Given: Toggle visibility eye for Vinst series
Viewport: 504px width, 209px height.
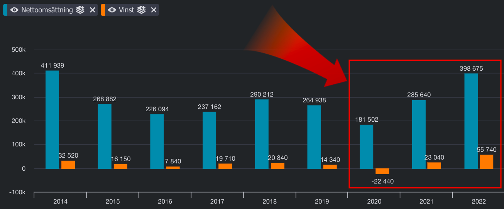Looking at the screenshot, I should click(x=112, y=10).
